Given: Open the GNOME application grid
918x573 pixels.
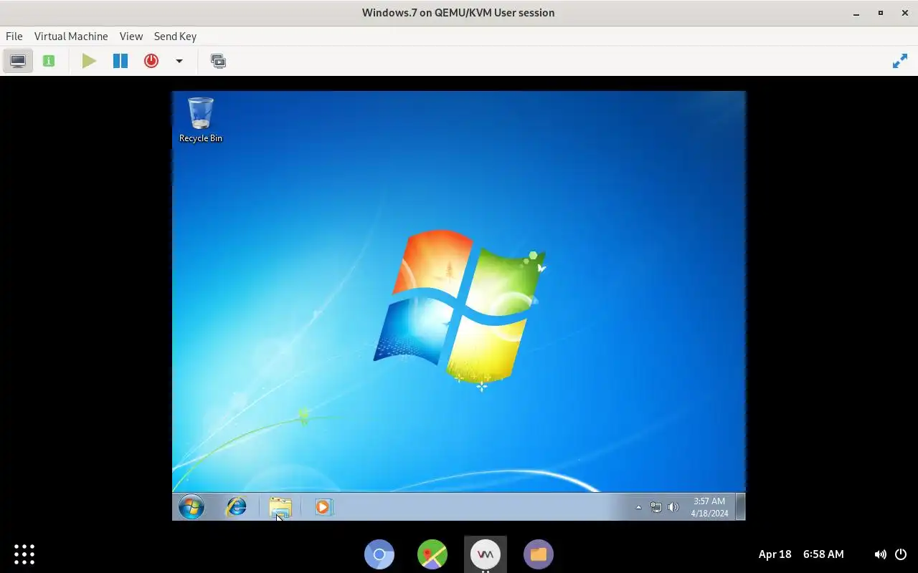Looking at the screenshot, I should point(24,554).
